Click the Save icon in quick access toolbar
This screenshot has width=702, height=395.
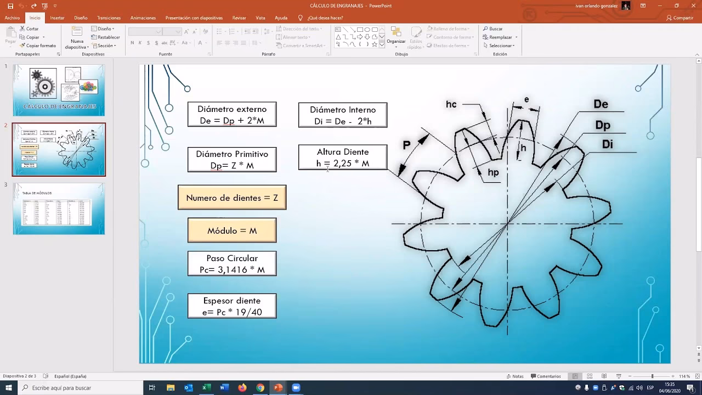(10, 6)
